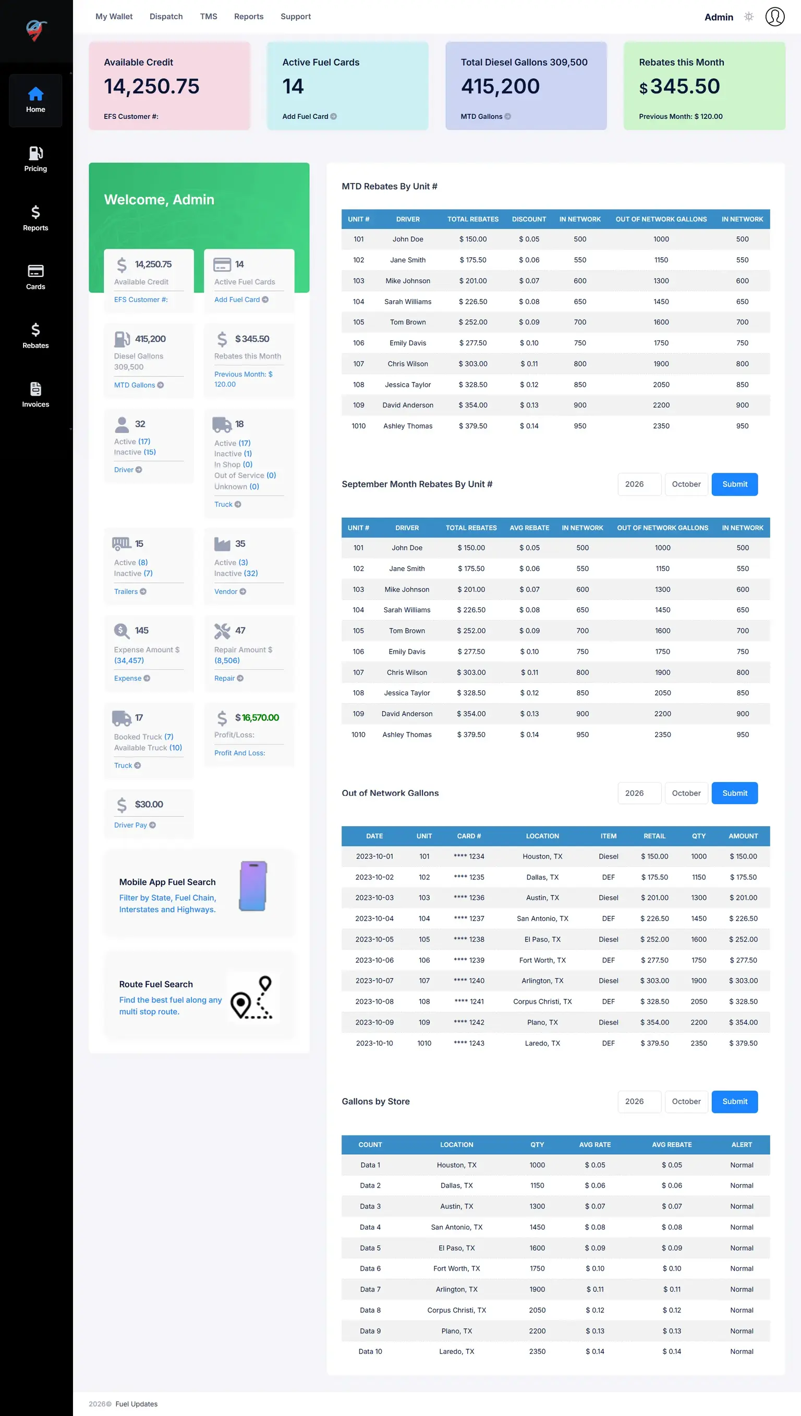The image size is (801, 1416).
Task: Click the truck icon in the 18 trucks tile
Action: point(222,424)
